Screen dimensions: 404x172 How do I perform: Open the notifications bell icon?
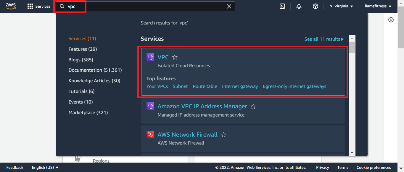(x=299, y=6)
